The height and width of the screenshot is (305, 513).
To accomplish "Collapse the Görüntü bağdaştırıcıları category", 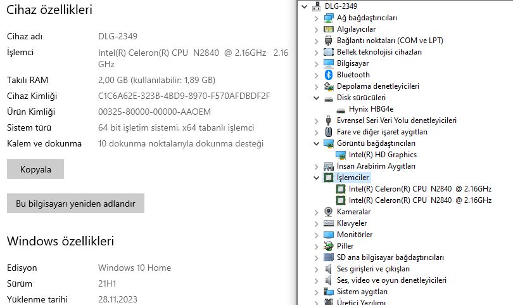I will [317, 143].
